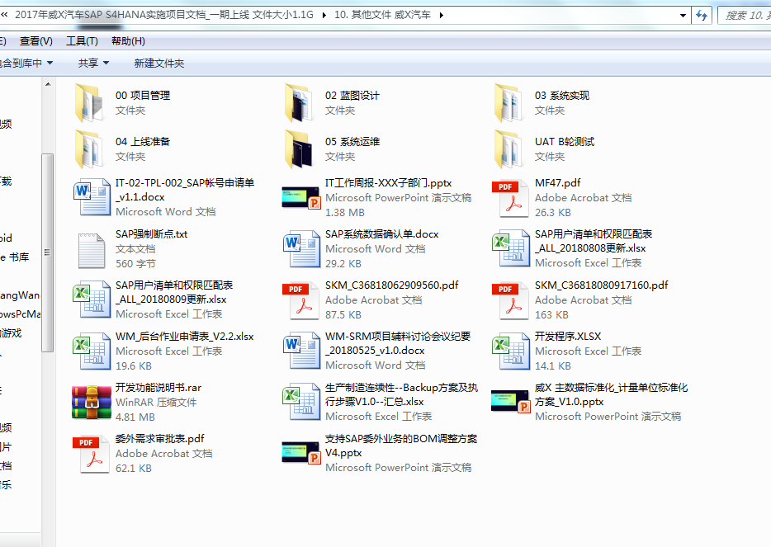Image resolution: width=771 pixels, height=547 pixels.
Task: Click the refresh button beside address bar
Action: point(702,15)
